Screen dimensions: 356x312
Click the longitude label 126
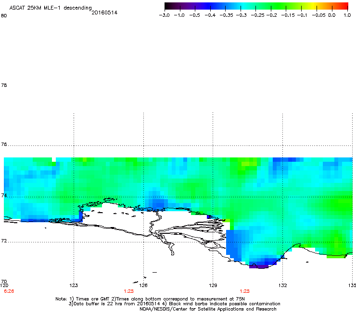point(143,285)
